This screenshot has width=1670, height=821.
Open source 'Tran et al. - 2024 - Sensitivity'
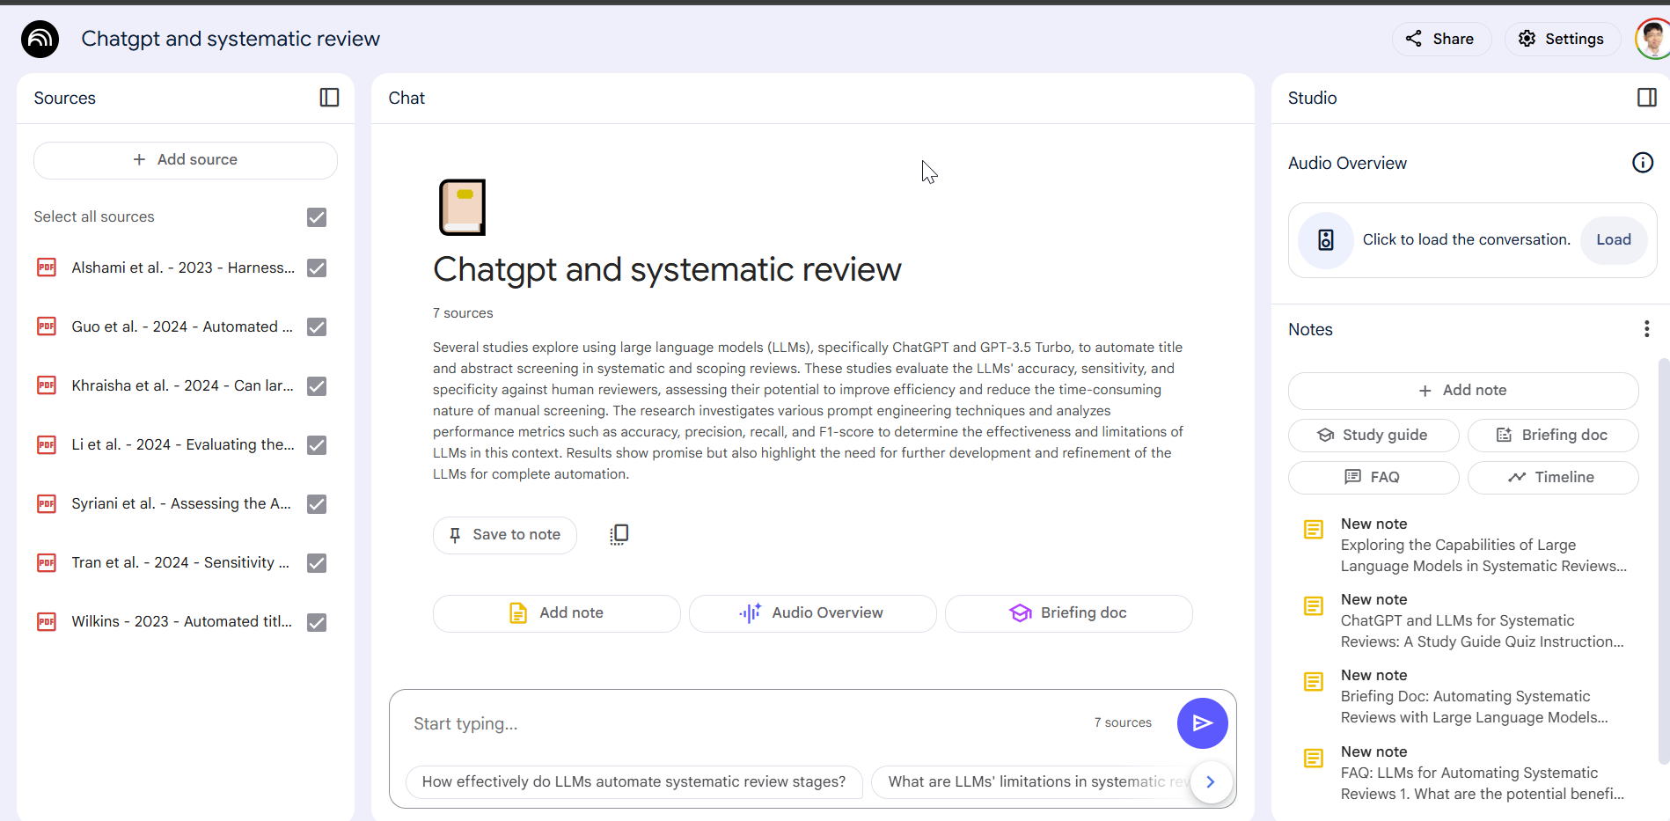[x=180, y=562]
